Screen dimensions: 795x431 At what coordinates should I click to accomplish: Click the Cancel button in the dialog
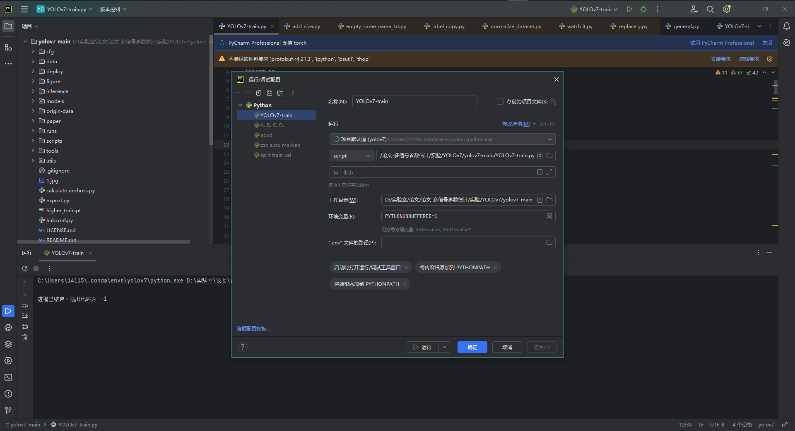click(507, 347)
